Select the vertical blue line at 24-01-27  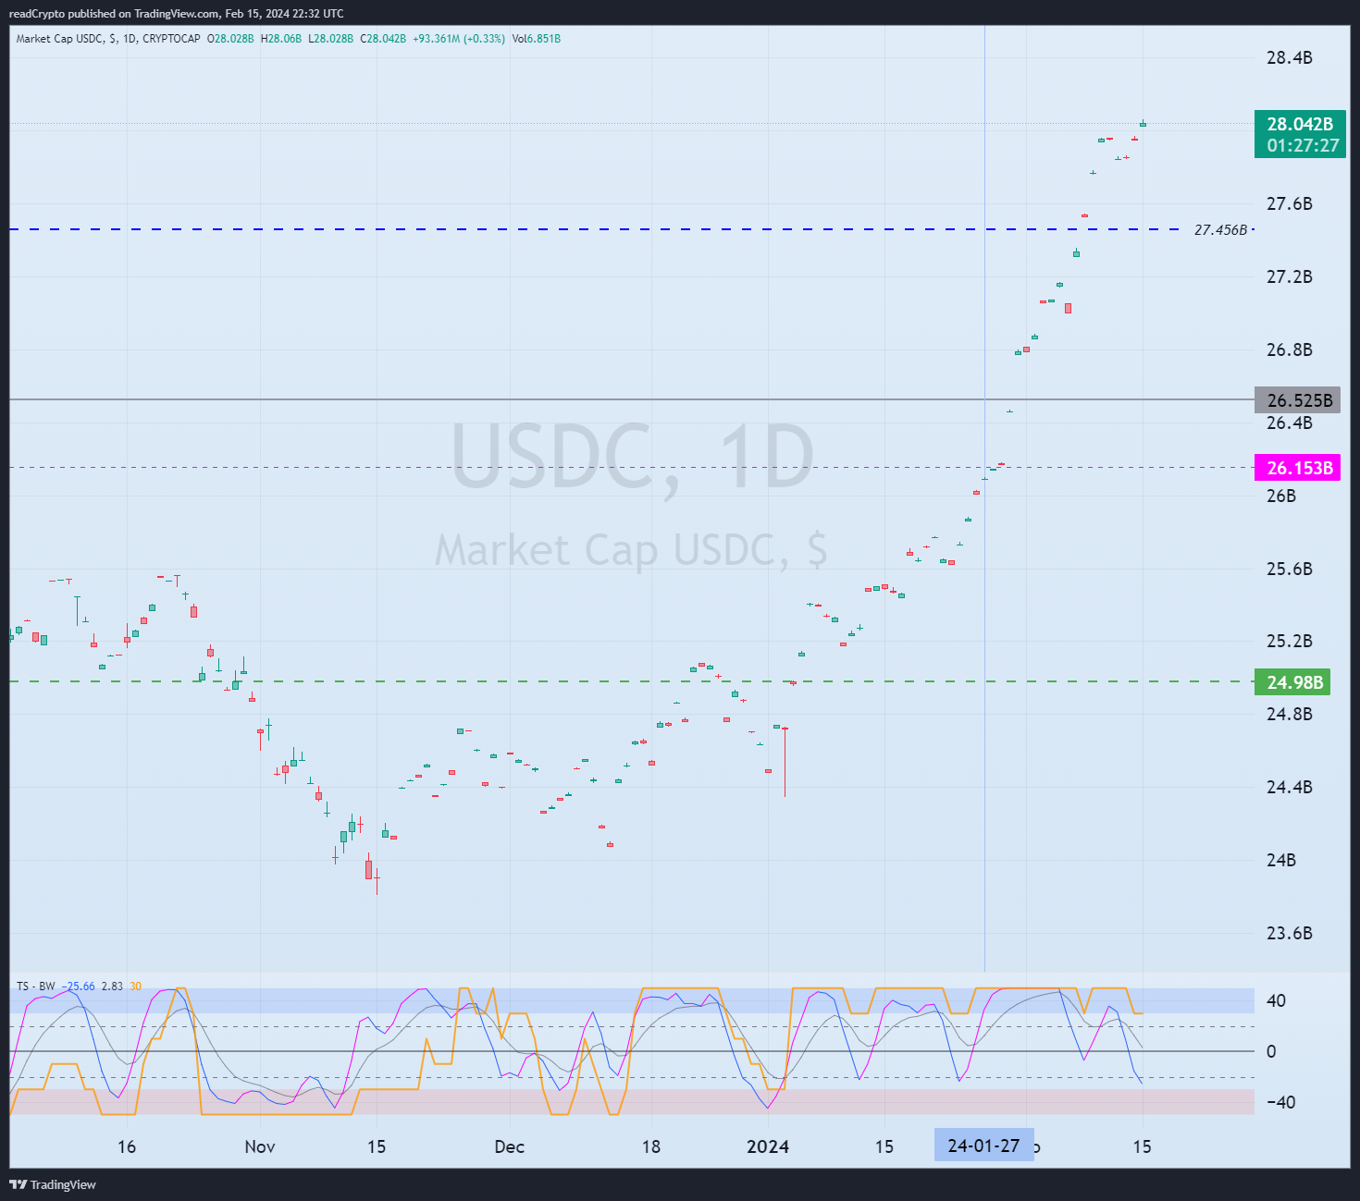[x=984, y=499]
